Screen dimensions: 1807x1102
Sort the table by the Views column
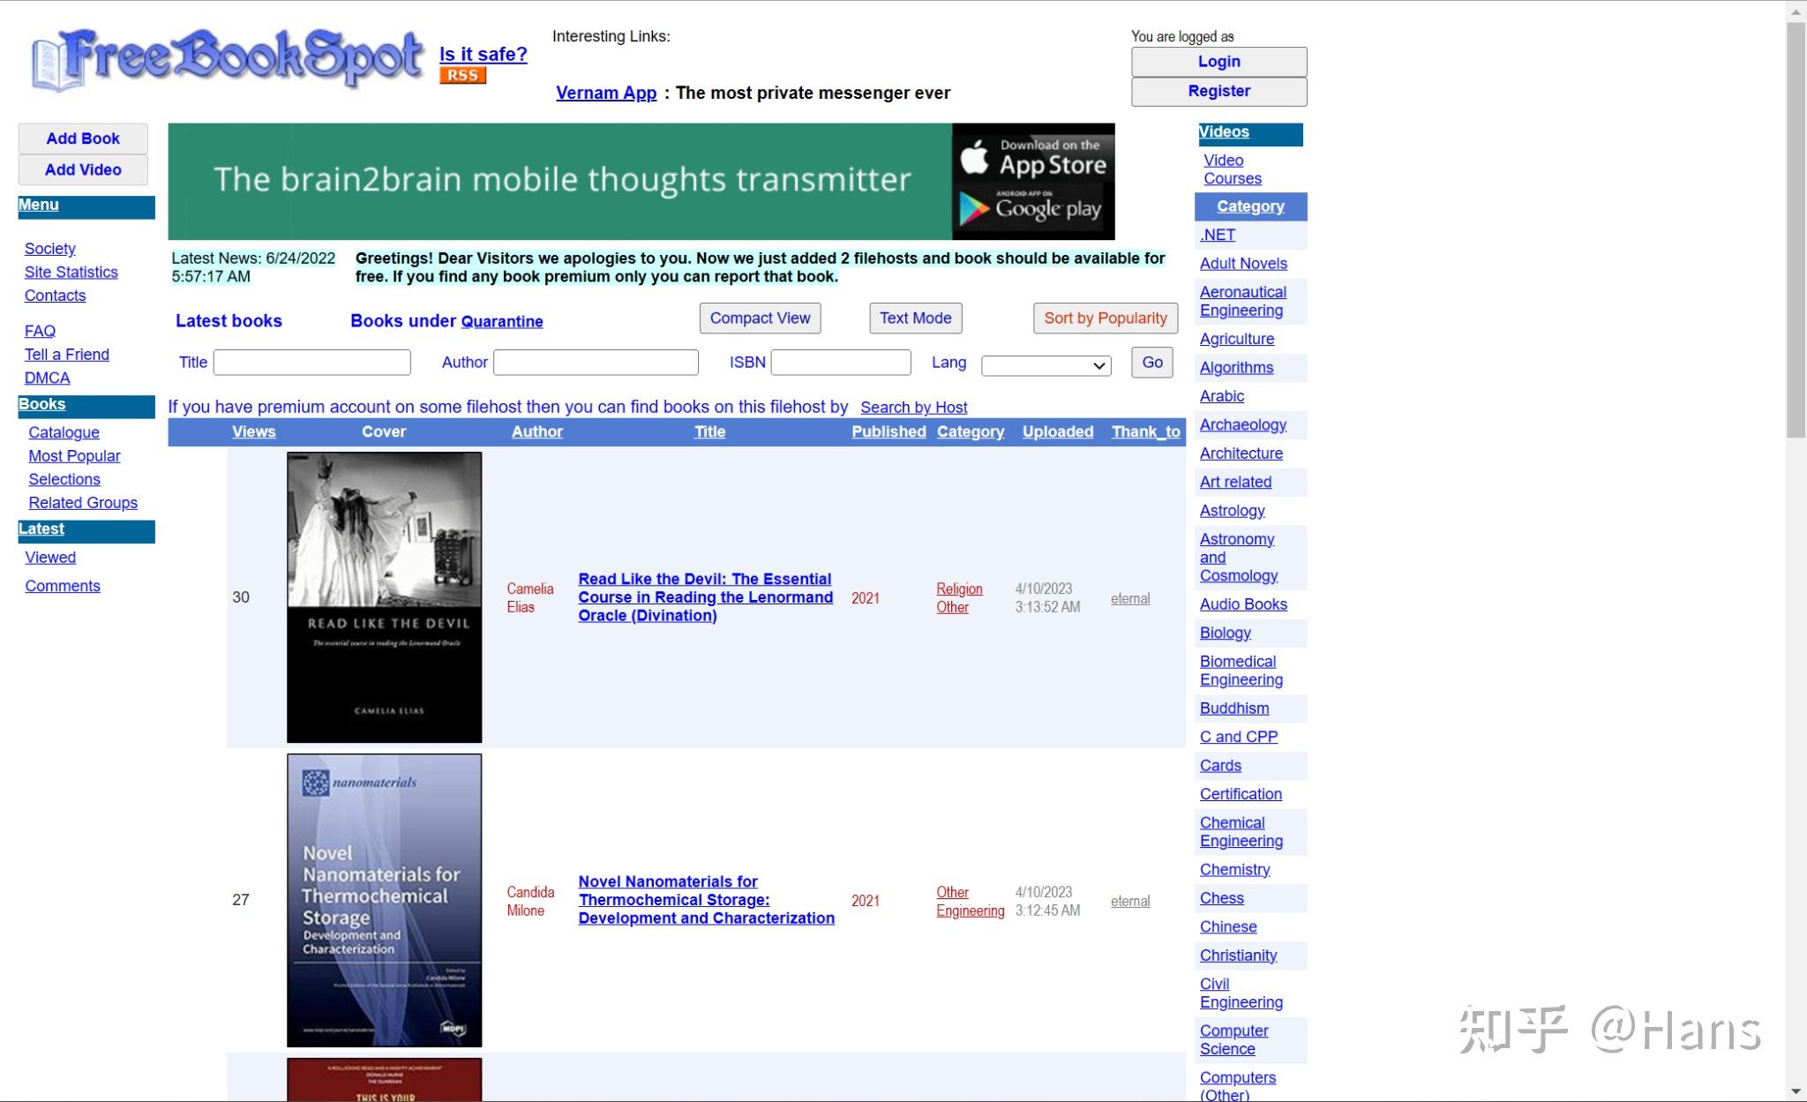[253, 431]
